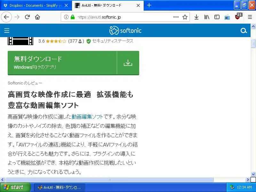The width and height of the screenshot is (256, 192).
Task: Click the vertical scrollbar thumb
Action: tap(253, 44)
